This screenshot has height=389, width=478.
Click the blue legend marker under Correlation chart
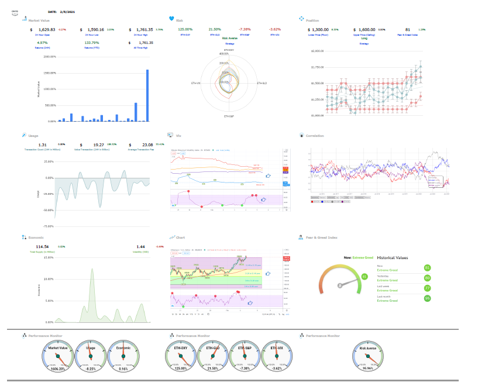coord(322,201)
